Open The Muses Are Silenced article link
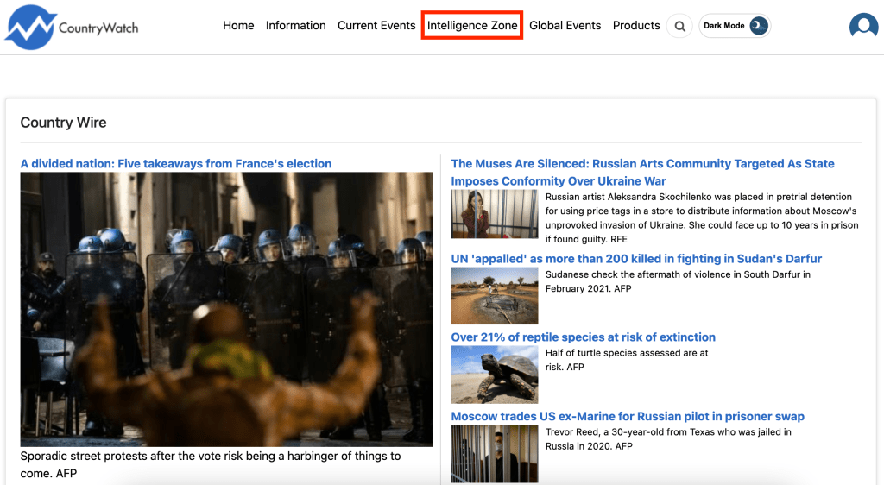 642,172
